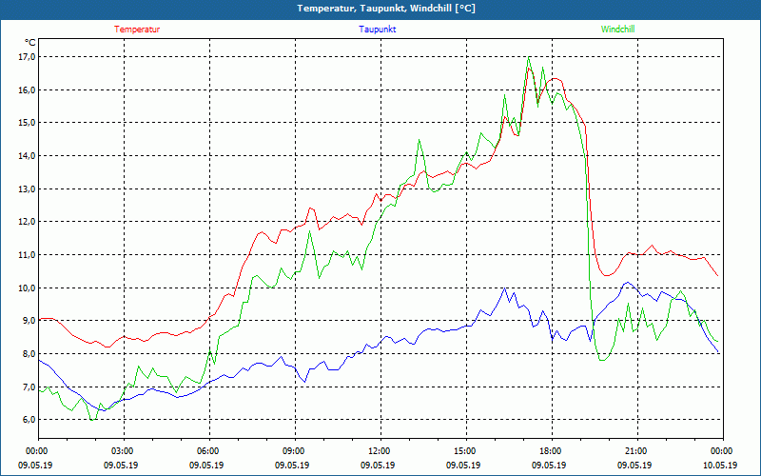This screenshot has width=761, height=476.
Task: Click the 09:00 time axis label
Action: 295,451
